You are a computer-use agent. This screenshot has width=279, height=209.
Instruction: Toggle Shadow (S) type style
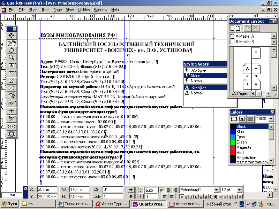(216, 197)
